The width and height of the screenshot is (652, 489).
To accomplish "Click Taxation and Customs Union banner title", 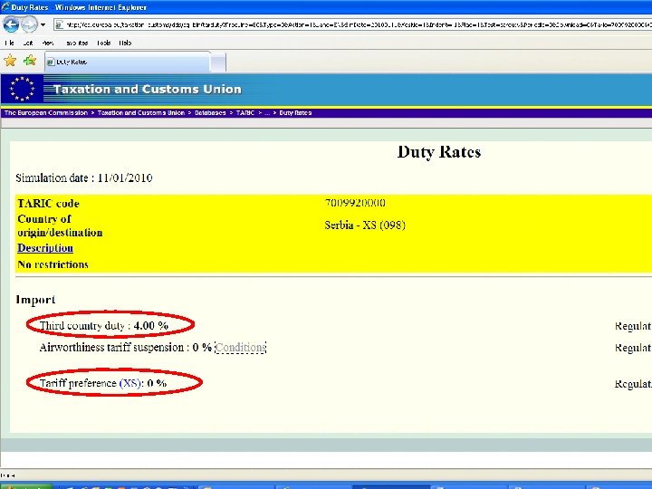I will coord(148,89).
